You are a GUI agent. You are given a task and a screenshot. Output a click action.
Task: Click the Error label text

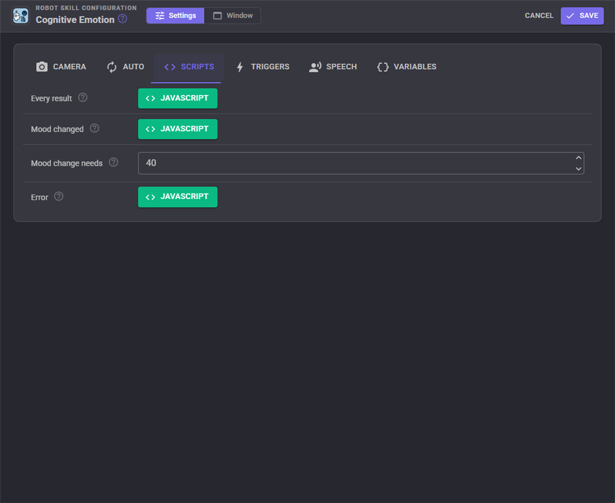[39, 197]
